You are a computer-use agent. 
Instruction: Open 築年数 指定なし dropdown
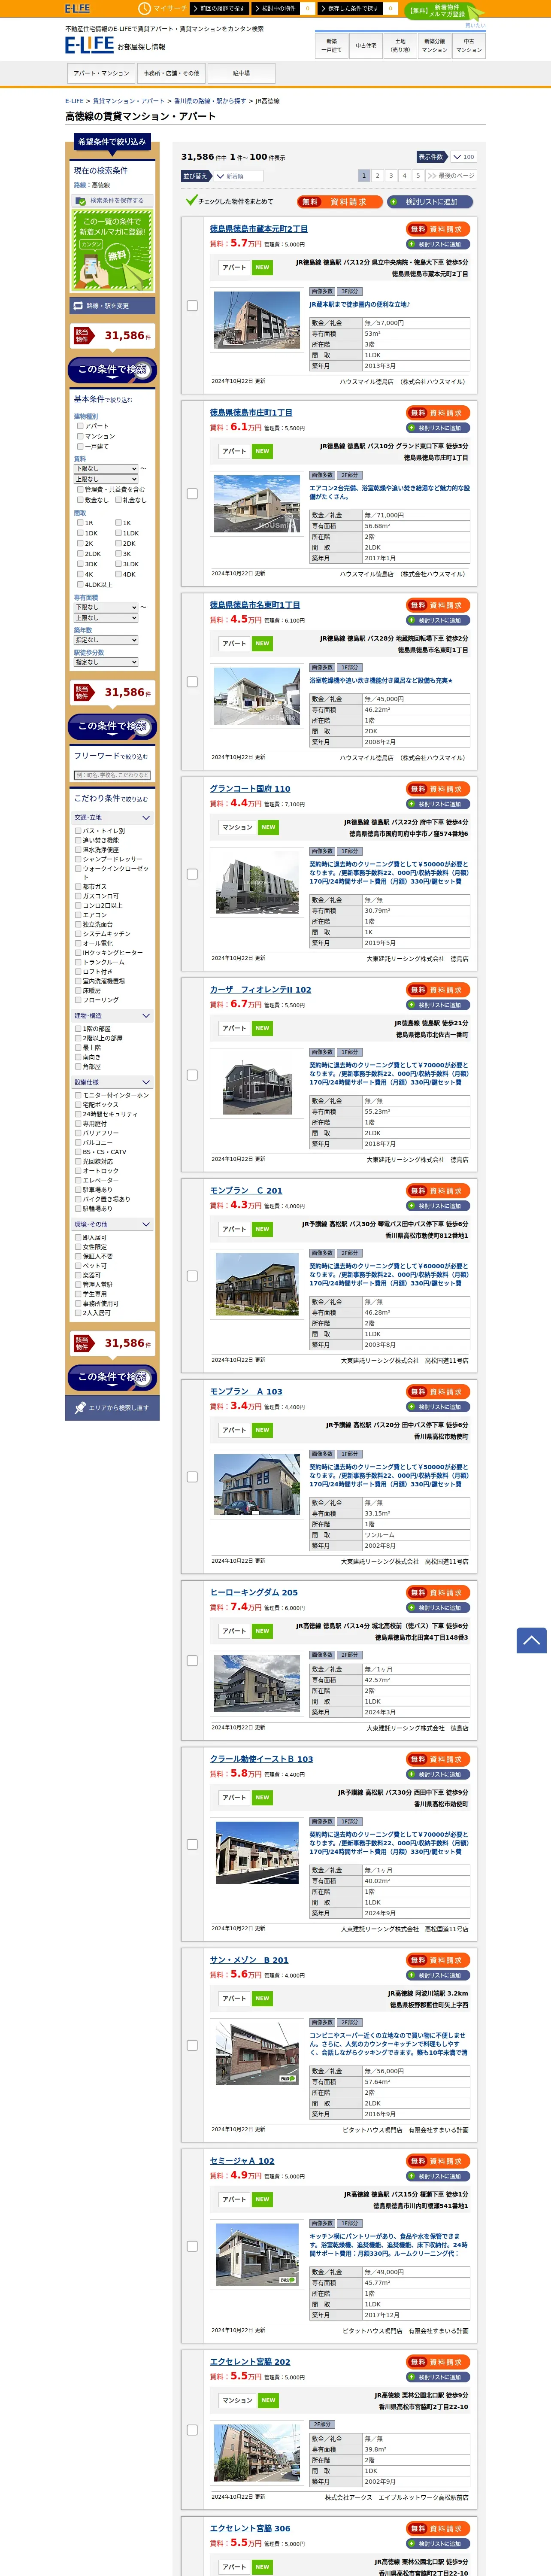[x=106, y=640]
